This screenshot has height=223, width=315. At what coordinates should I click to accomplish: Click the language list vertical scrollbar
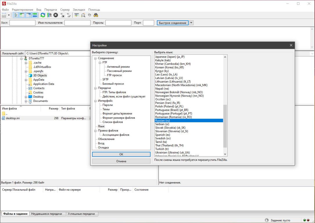[225, 126]
